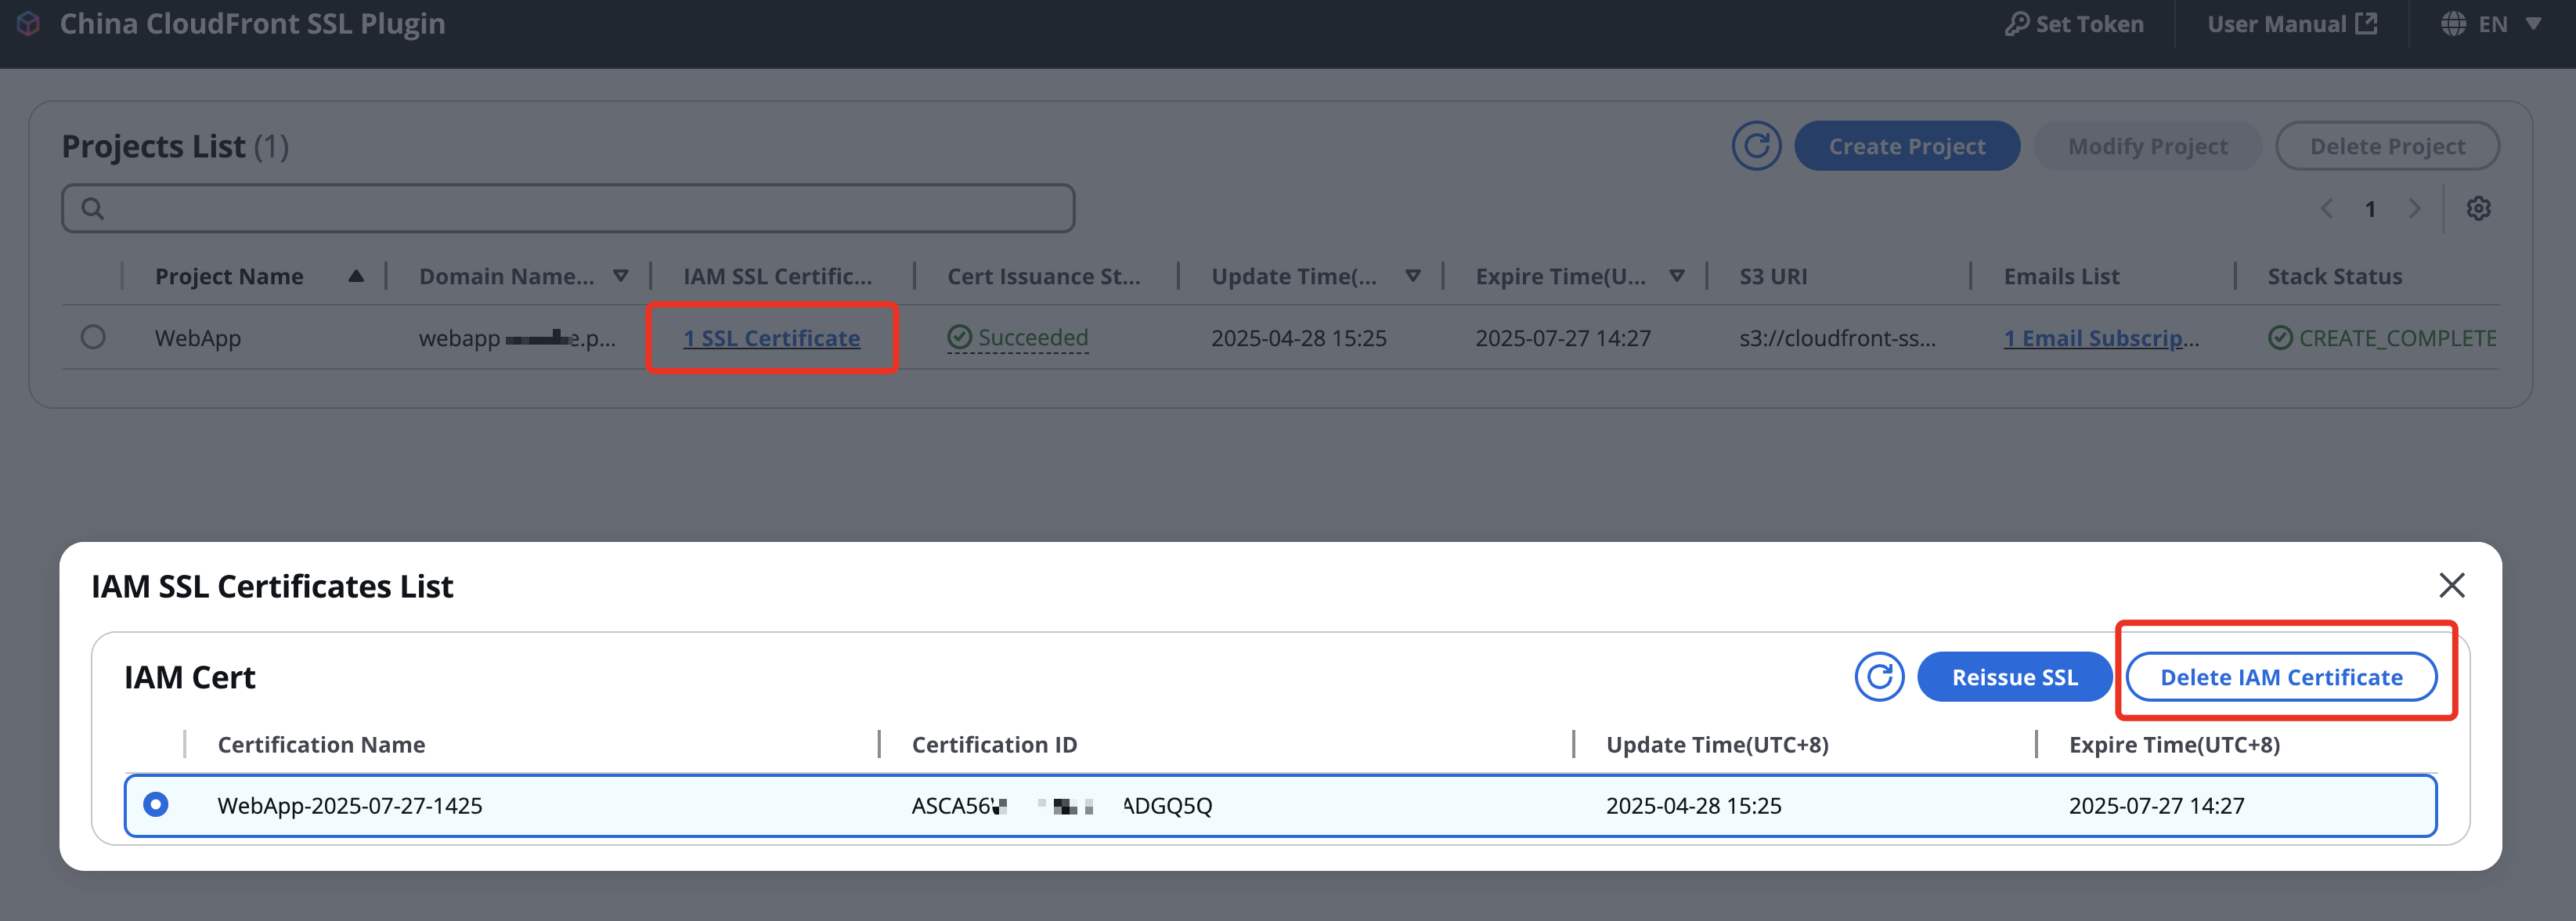Open table preferences gear icon

point(2478,208)
